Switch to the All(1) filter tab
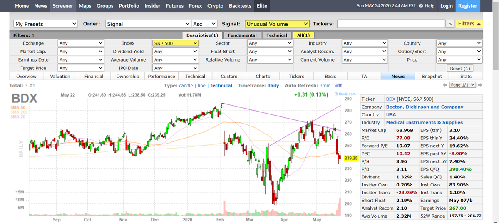The image size is (499, 223). (303, 35)
